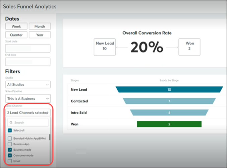Click the Sales Funnel Analytics page title

pos(30,7)
